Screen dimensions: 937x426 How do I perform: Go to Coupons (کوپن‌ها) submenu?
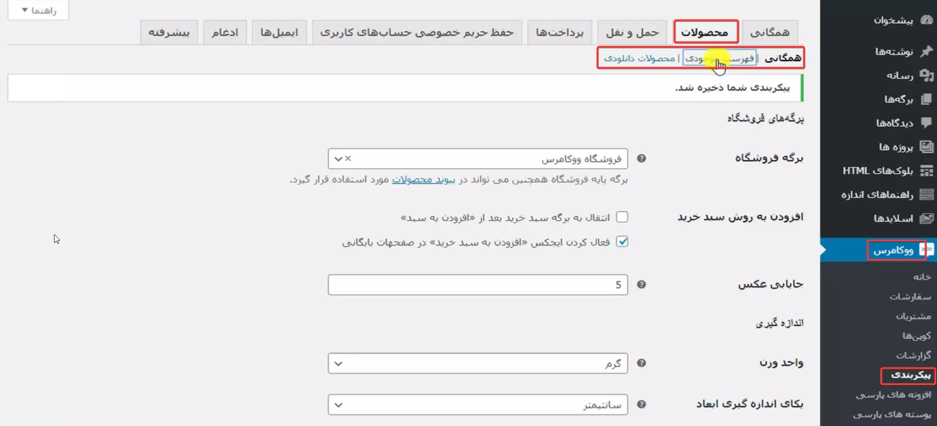916,335
